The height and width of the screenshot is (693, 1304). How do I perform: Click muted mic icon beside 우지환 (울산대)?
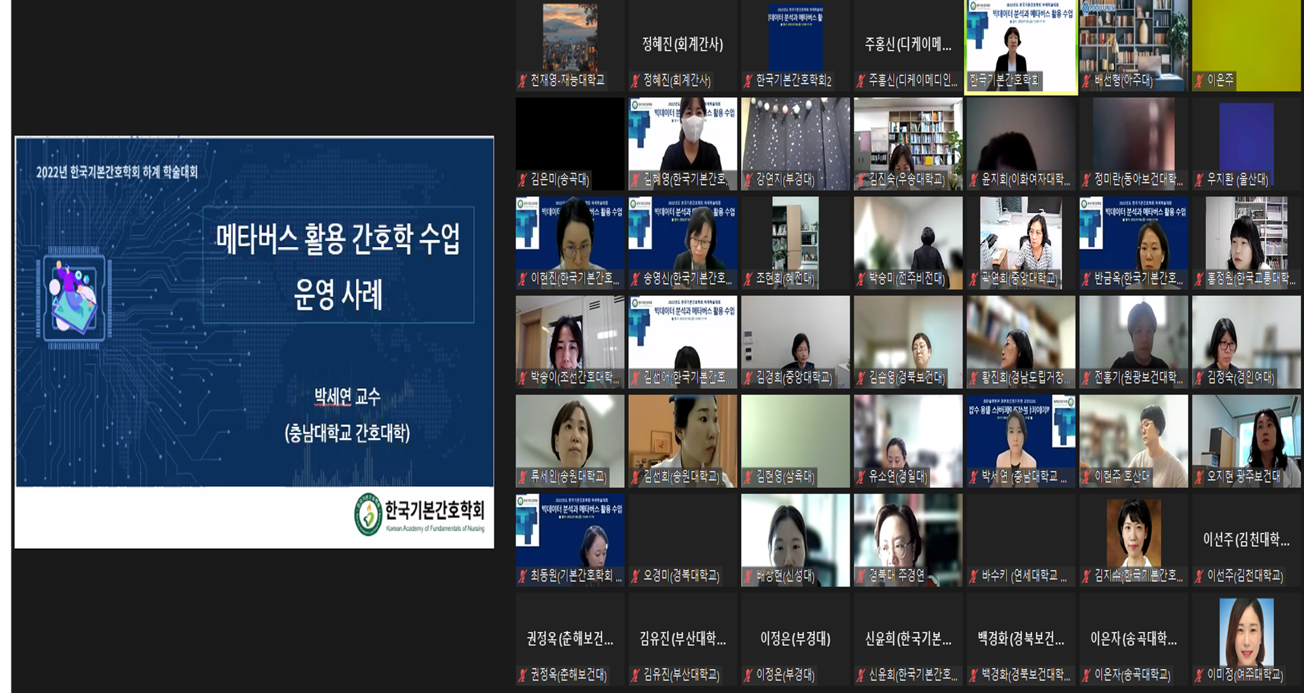click(x=1199, y=180)
